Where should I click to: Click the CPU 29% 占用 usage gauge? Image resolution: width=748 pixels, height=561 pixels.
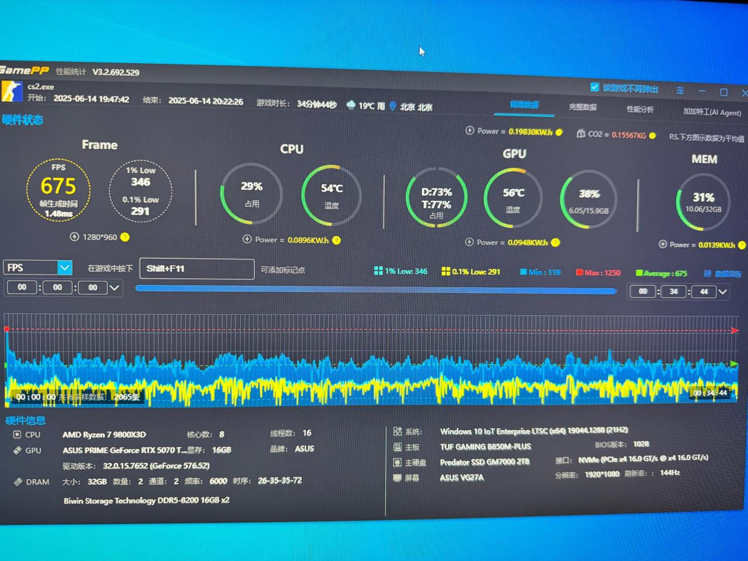click(x=251, y=193)
